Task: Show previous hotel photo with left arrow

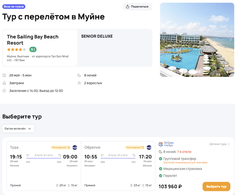Action: point(164,40)
